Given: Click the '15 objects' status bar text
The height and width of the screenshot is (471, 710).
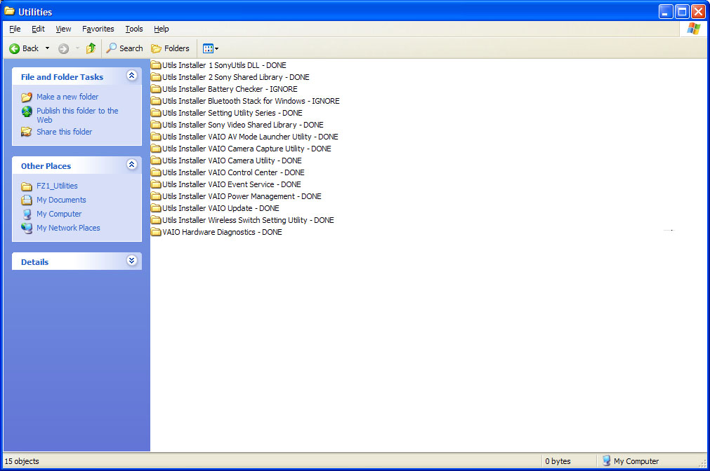Looking at the screenshot, I should tap(22, 461).
